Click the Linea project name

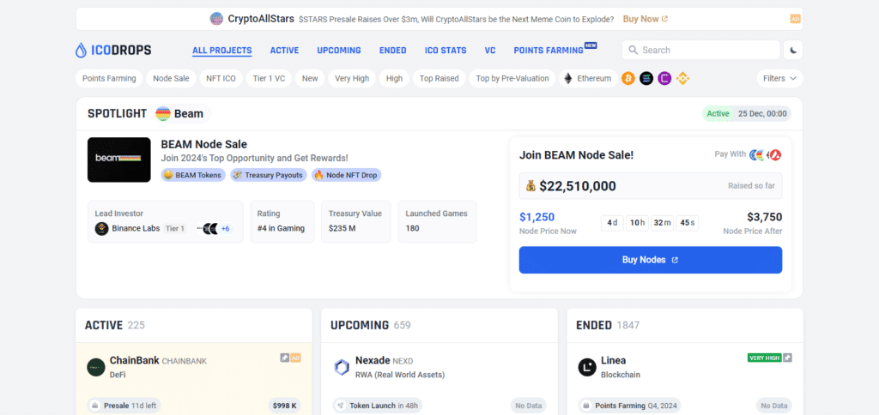coord(613,360)
